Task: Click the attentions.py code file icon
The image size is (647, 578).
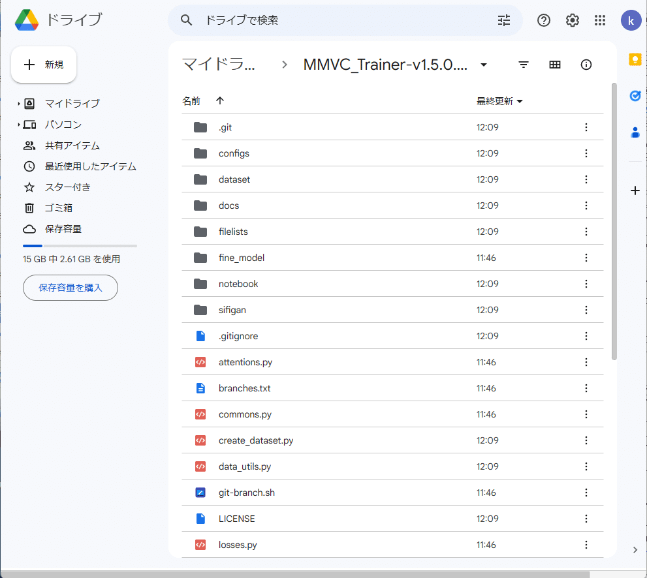Action: click(x=200, y=362)
